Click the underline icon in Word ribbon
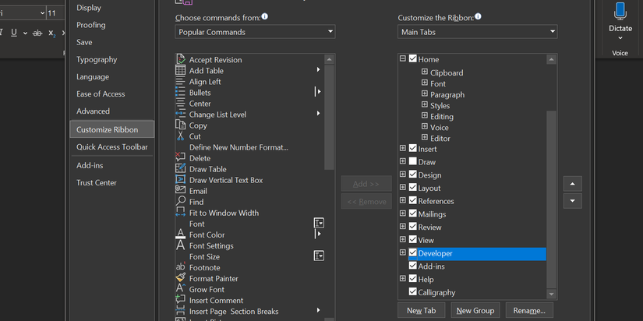The width and height of the screenshot is (643, 321). pyautogui.click(x=14, y=33)
